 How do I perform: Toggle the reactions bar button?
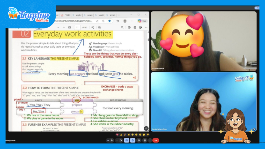pos(133,140)
